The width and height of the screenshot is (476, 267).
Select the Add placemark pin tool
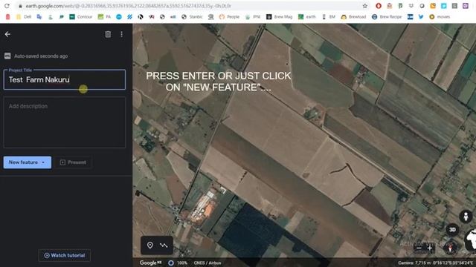[150, 245]
